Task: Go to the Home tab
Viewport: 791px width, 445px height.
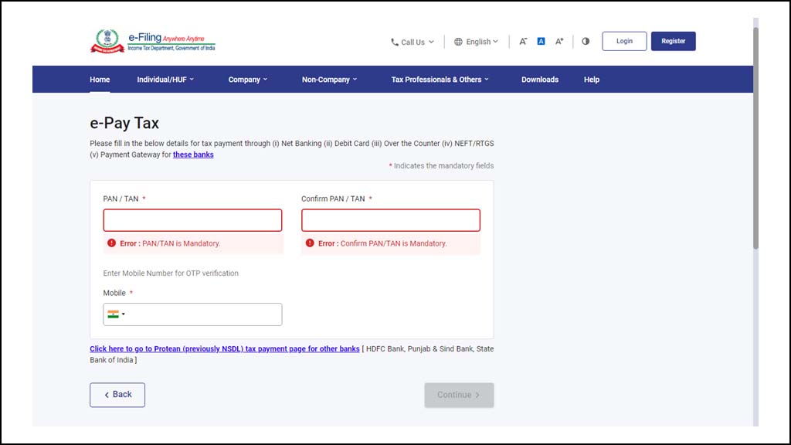Action: click(100, 80)
